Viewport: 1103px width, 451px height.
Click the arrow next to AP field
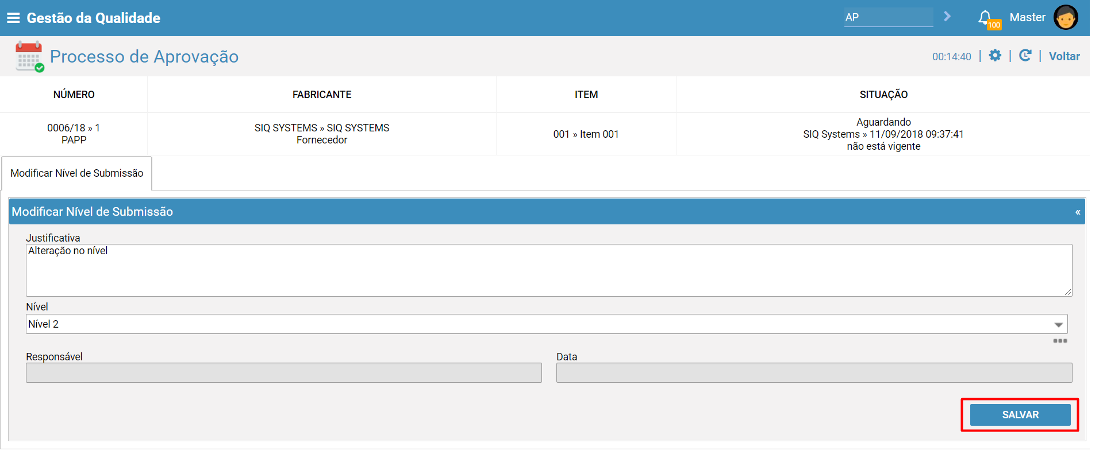[x=947, y=17]
